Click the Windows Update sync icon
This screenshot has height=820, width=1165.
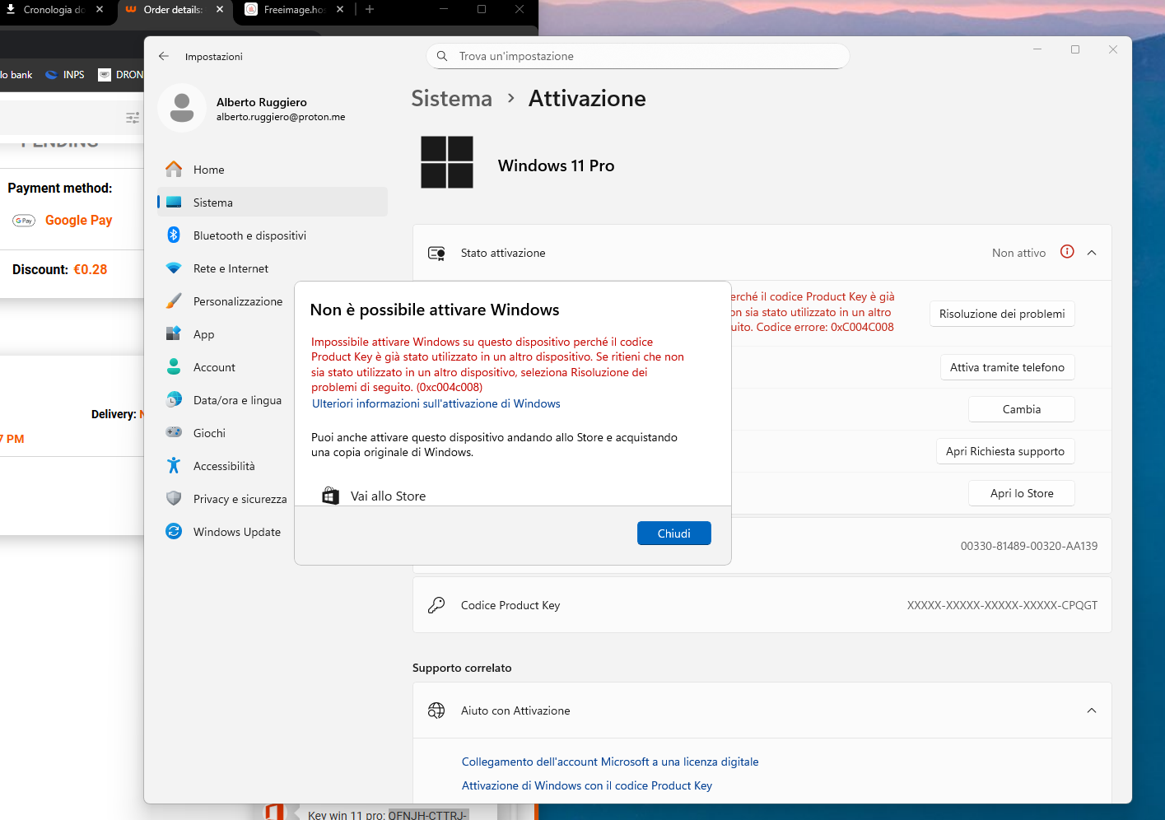(174, 532)
